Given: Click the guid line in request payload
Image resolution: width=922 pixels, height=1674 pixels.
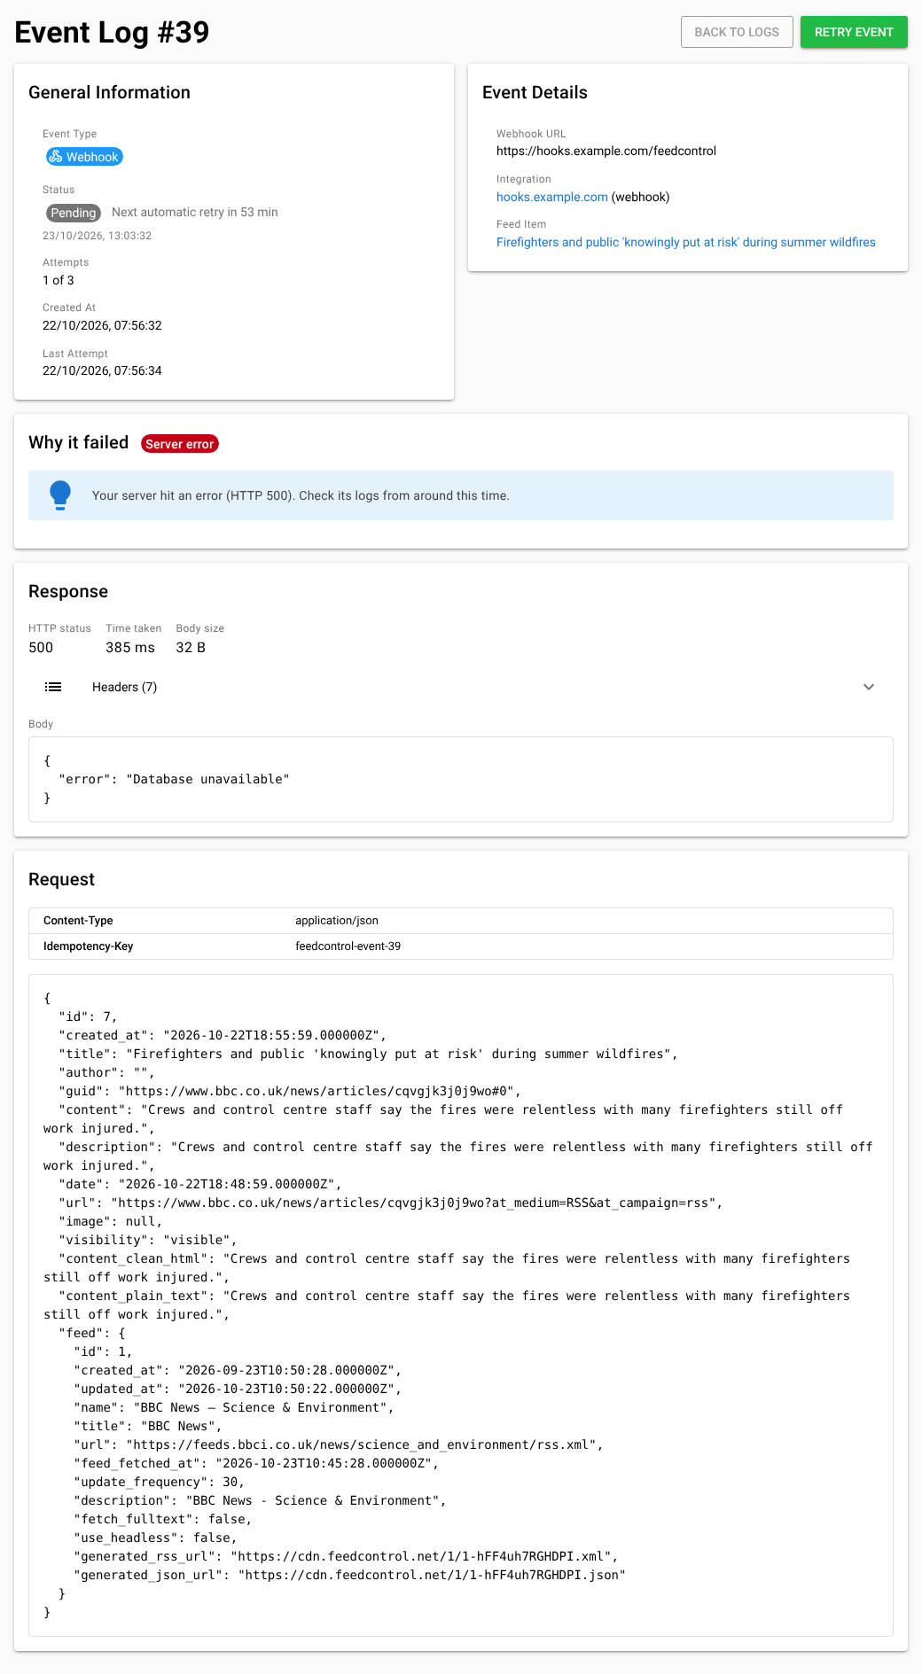Looking at the screenshot, I should (290, 1091).
